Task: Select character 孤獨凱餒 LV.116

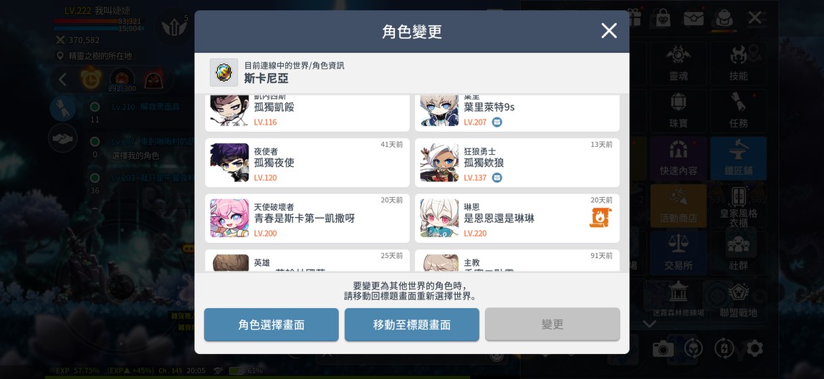Action: (307, 112)
